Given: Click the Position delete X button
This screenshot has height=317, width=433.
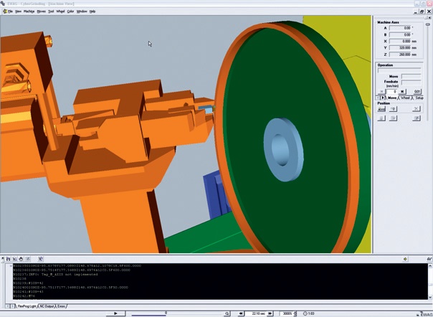Looking at the screenshot, I should click(x=417, y=109).
